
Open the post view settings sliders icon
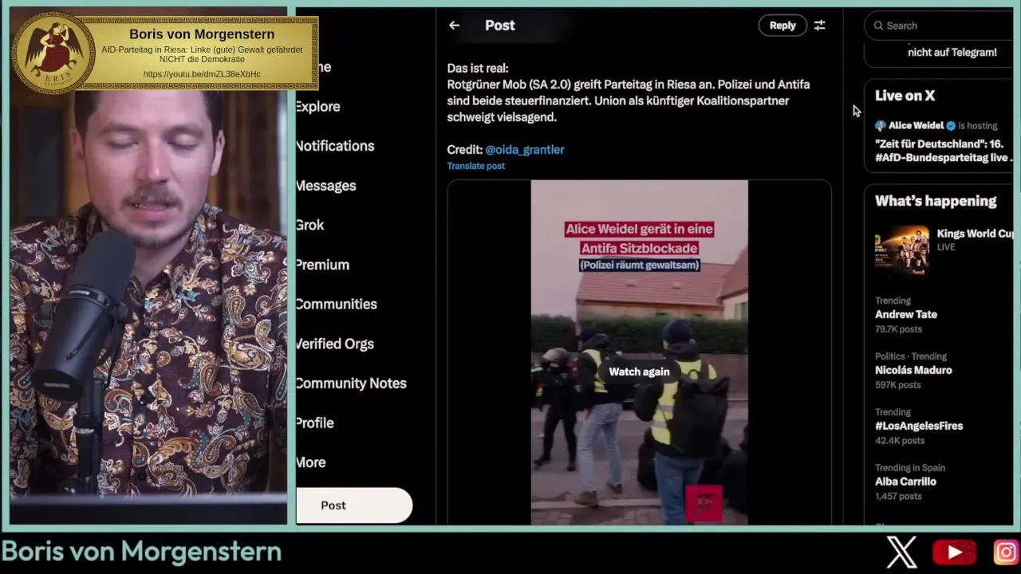(819, 26)
